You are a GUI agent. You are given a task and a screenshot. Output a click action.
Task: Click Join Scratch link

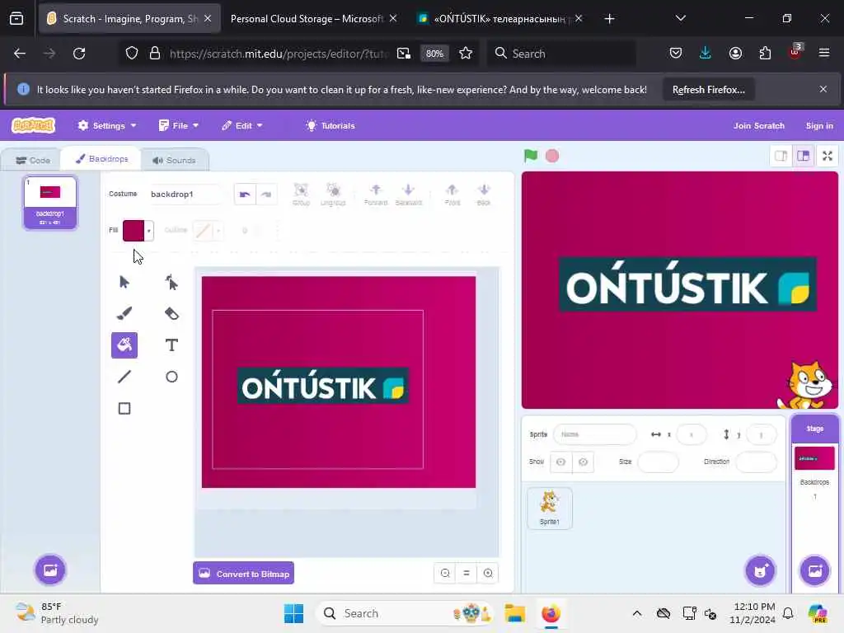pyautogui.click(x=758, y=125)
